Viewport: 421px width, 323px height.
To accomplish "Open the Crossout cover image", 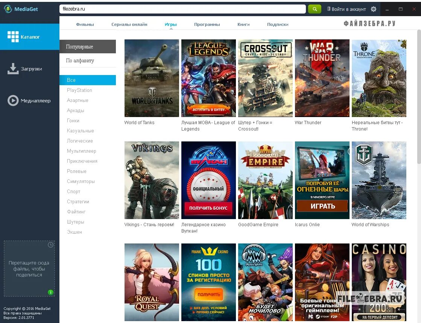I will tap(265, 78).
